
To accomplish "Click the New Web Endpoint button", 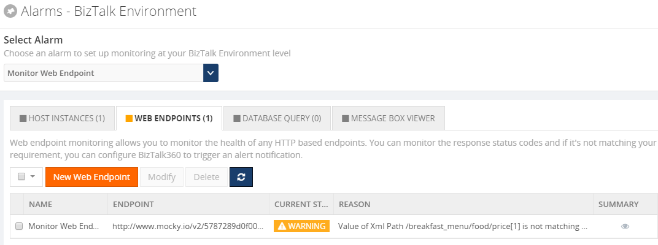I will [91, 177].
